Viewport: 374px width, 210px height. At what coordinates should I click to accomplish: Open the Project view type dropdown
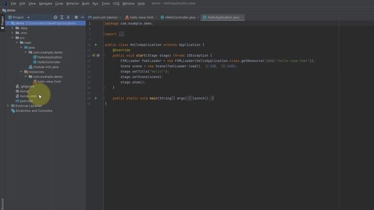point(29,17)
